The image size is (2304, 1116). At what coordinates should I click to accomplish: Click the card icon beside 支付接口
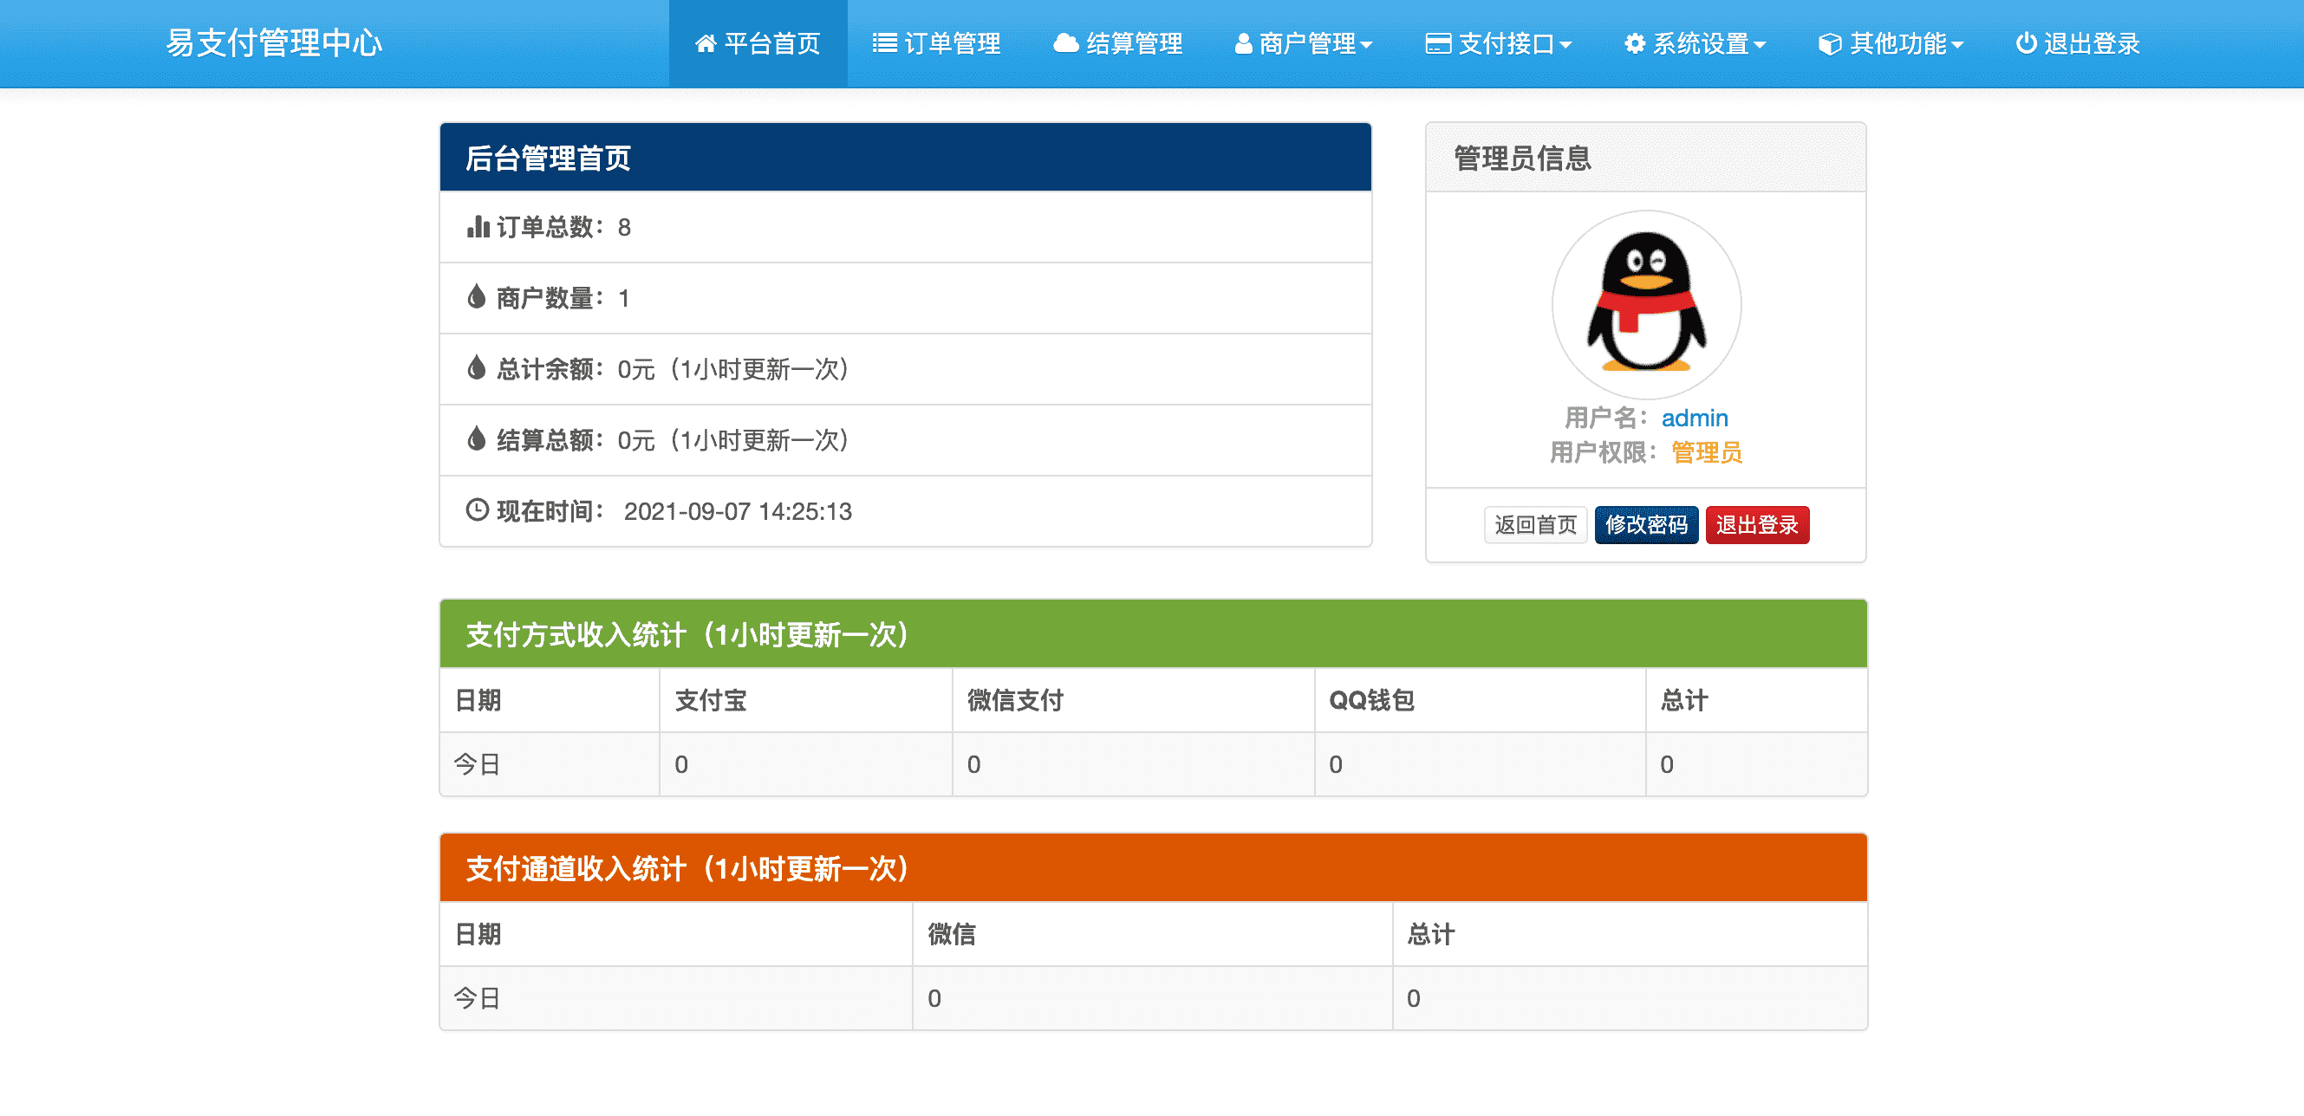pos(1437,44)
